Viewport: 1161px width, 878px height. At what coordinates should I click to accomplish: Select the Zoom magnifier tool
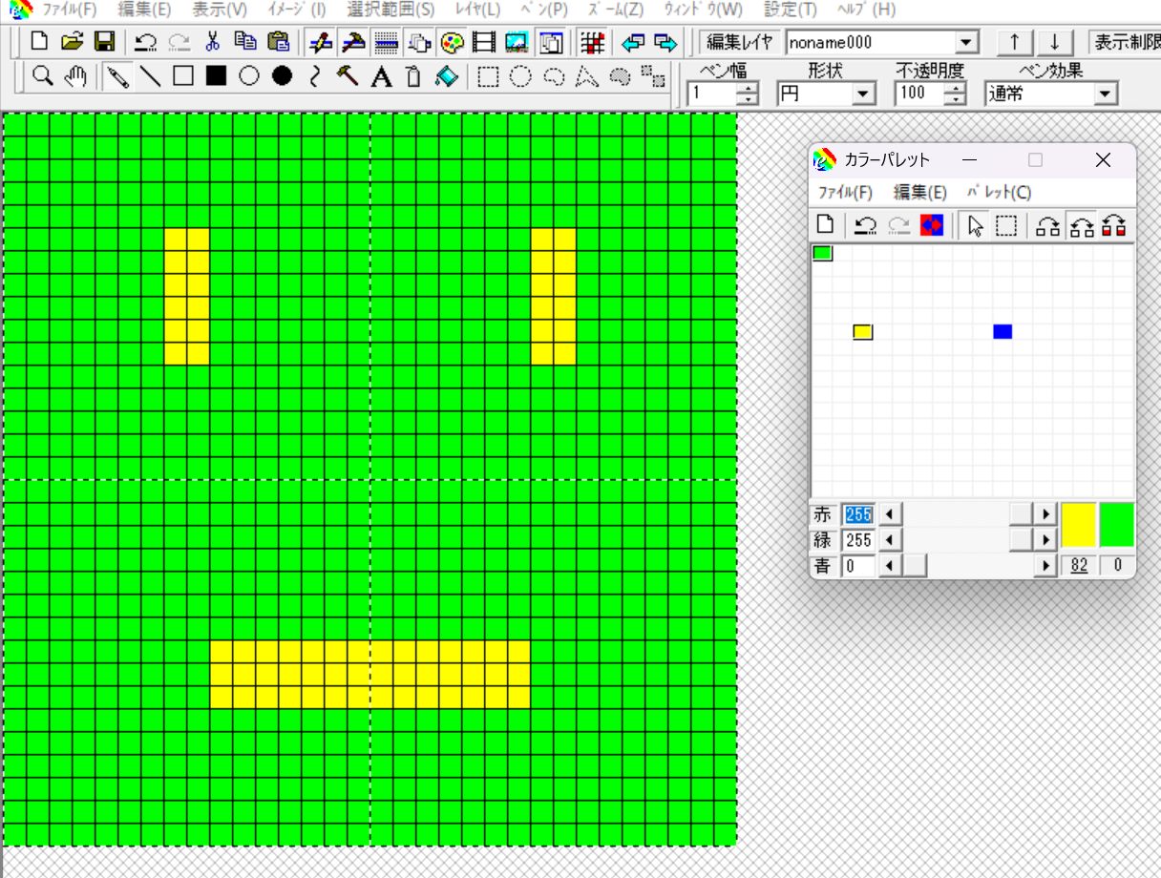(42, 76)
